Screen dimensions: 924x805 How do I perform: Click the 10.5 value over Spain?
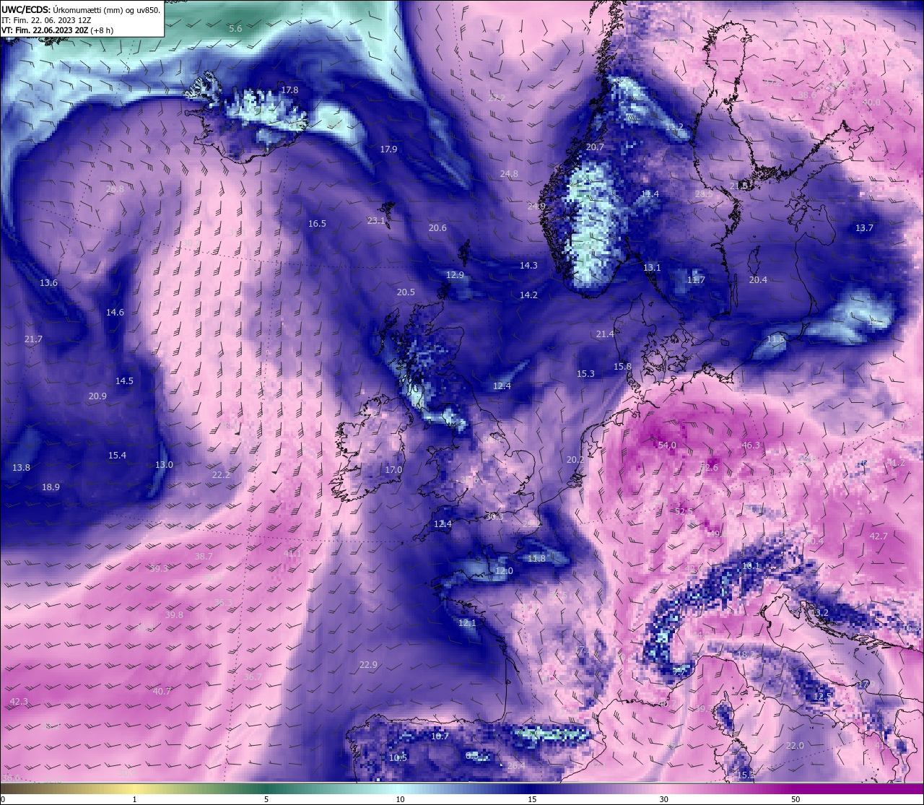[x=398, y=758]
